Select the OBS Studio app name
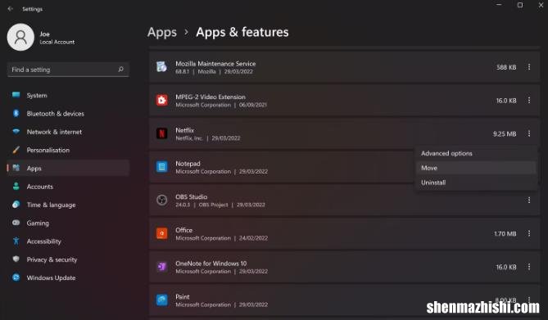Image resolution: width=548 pixels, height=320 pixels. pos(191,196)
